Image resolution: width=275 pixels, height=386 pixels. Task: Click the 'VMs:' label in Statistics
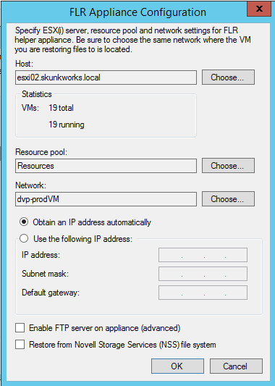(x=30, y=108)
